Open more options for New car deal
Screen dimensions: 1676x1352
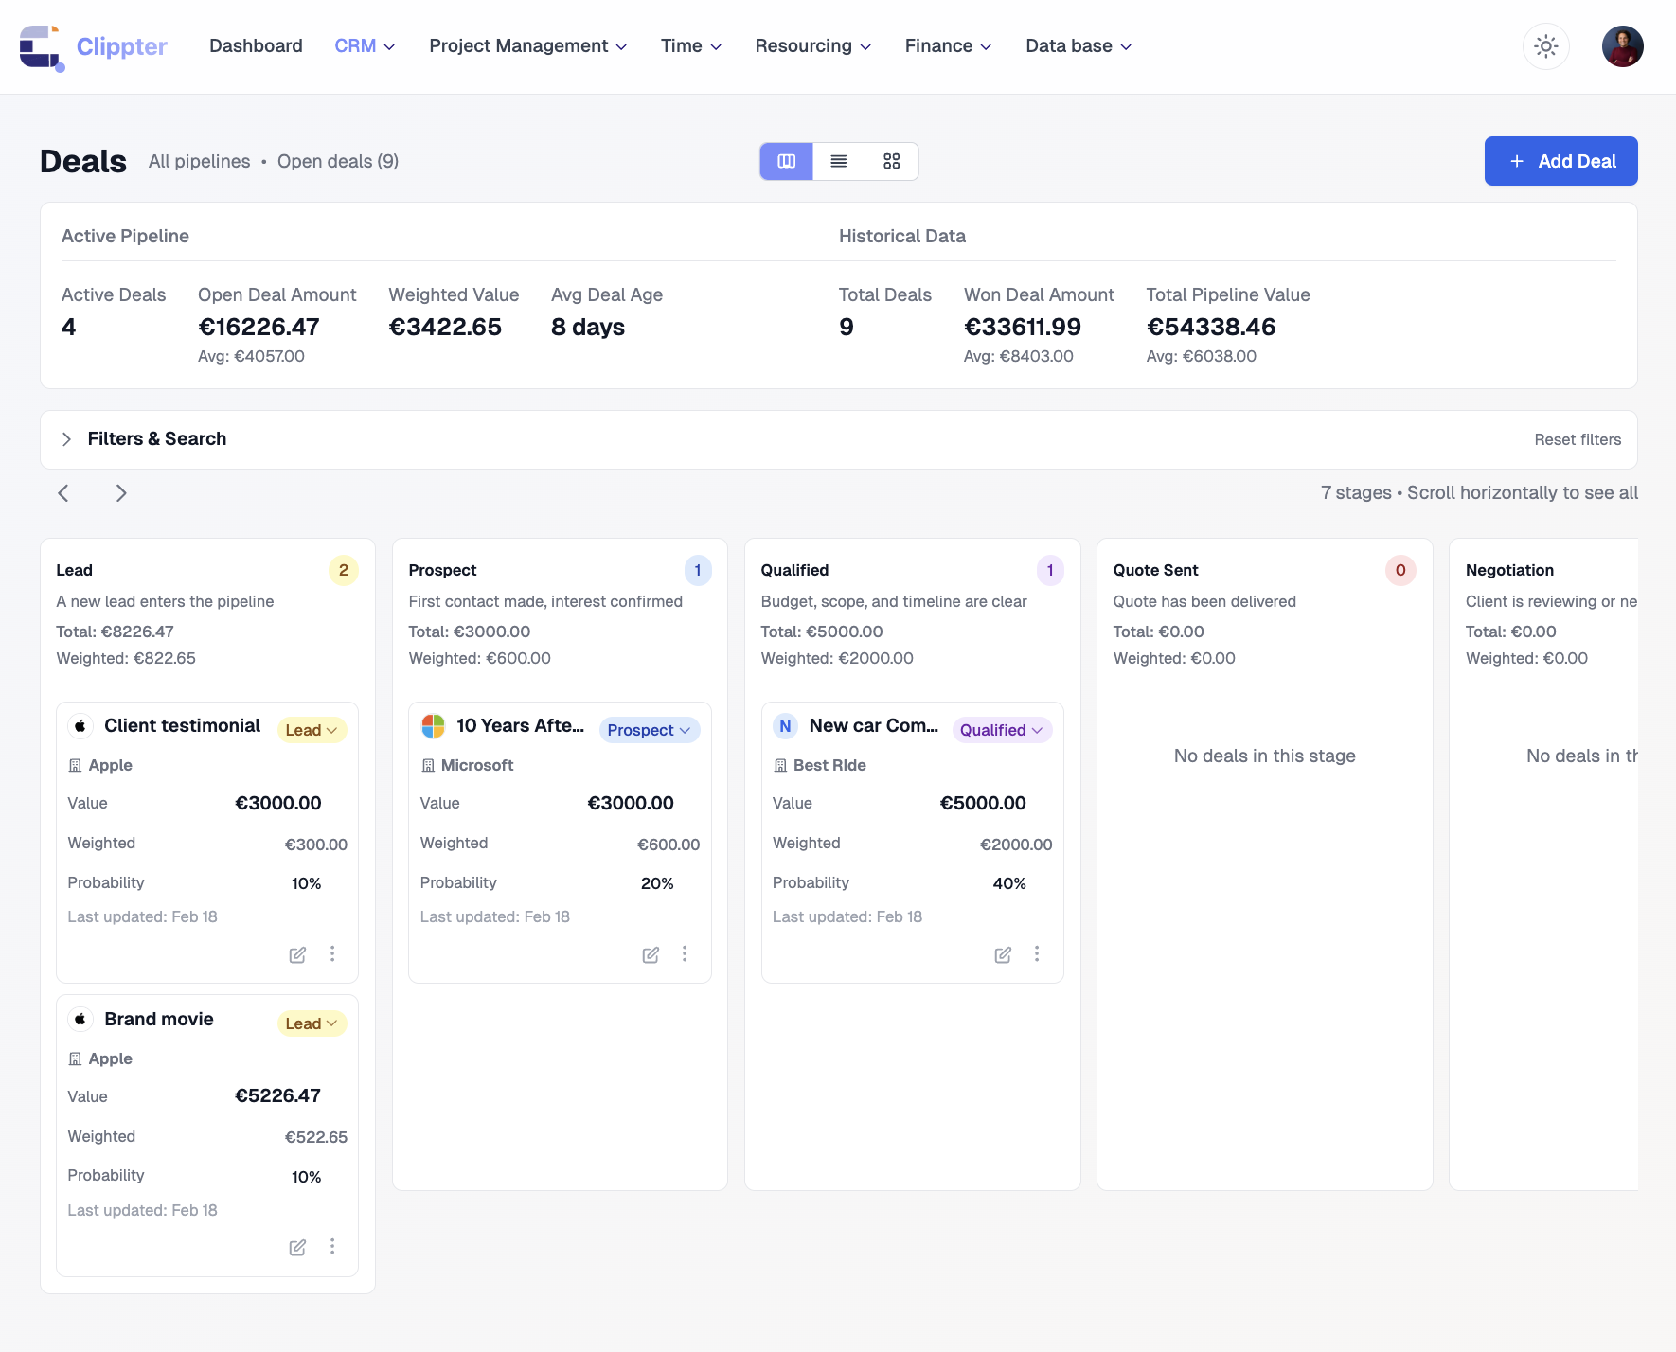1037,954
